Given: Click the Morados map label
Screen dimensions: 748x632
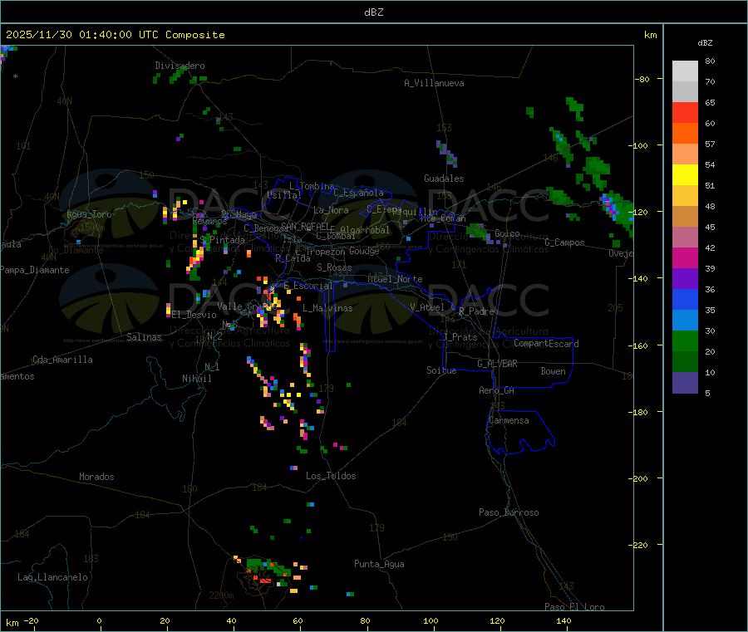Looking at the screenshot, I should (97, 477).
